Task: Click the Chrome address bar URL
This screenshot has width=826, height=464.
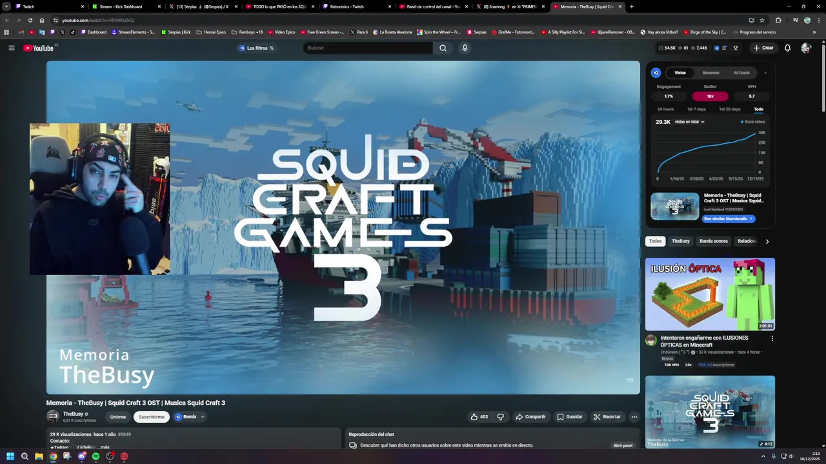Action: coord(98,20)
